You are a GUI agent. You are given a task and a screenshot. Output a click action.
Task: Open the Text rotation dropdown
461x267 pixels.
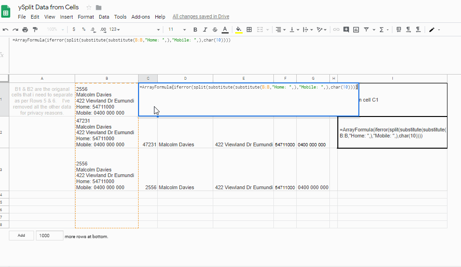point(321,29)
